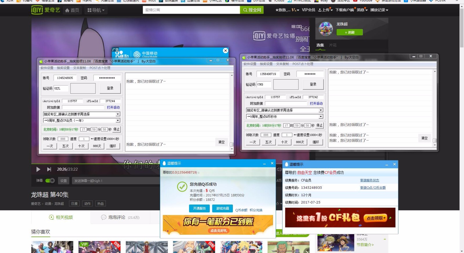Expand 抽奖专区 dropdown in right helper window

(x=321, y=110)
